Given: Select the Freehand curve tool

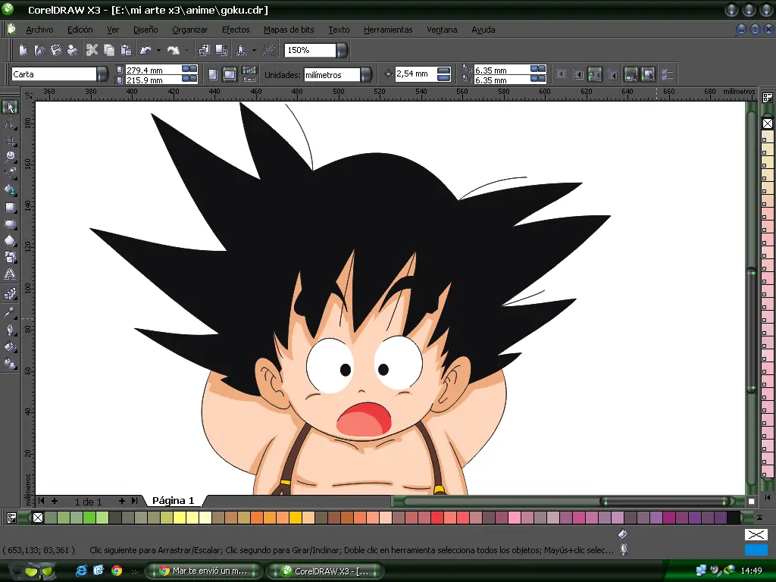Looking at the screenshot, I should (10, 174).
